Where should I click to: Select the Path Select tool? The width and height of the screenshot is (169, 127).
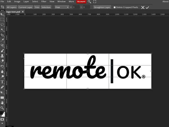pyautogui.click(x=2, y=92)
